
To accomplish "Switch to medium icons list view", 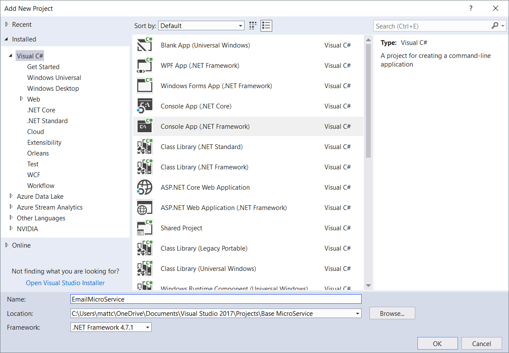I will click(266, 25).
